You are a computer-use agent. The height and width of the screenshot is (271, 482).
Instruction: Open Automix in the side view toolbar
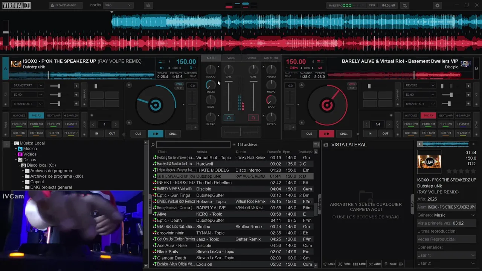(375, 264)
